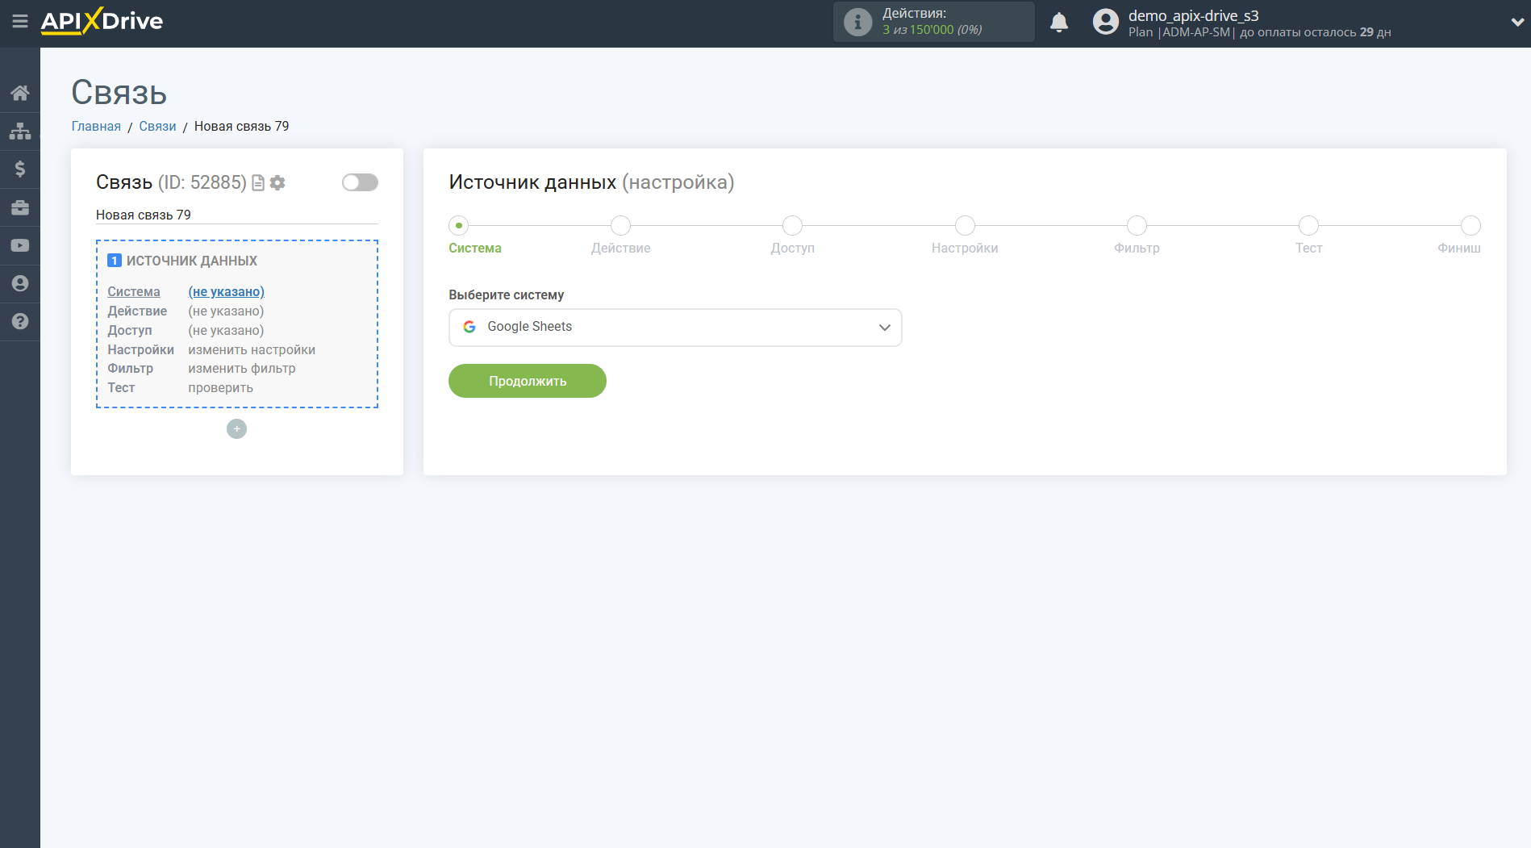The height and width of the screenshot is (848, 1531).
Task: Click the plus button below Источник данных
Action: coord(236,428)
